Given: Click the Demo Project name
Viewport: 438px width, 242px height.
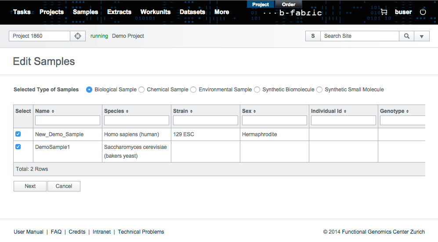Looking at the screenshot, I should click(x=128, y=36).
